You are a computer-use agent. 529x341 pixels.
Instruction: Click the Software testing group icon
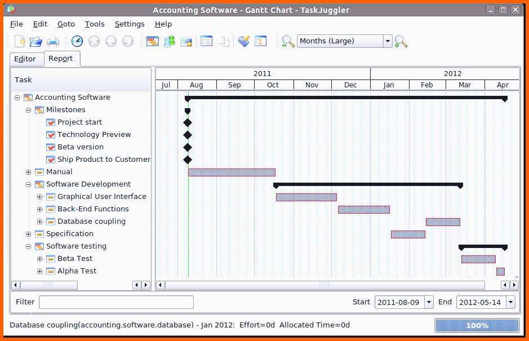(x=39, y=246)
